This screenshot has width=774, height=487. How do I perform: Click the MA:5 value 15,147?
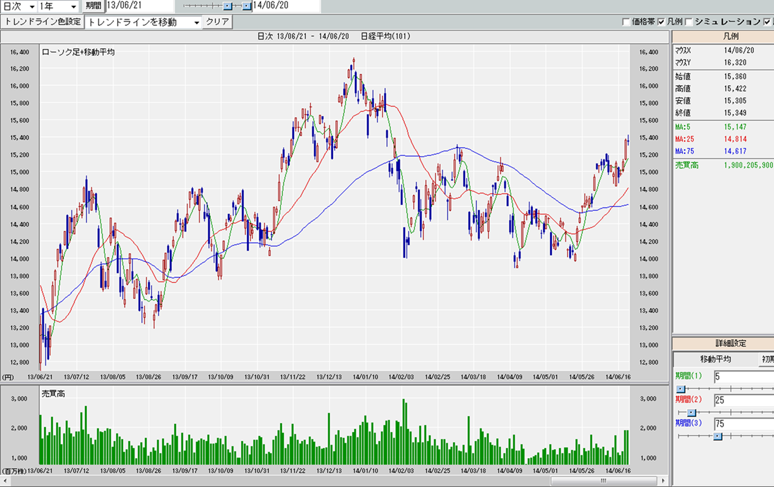click(735, 127)
